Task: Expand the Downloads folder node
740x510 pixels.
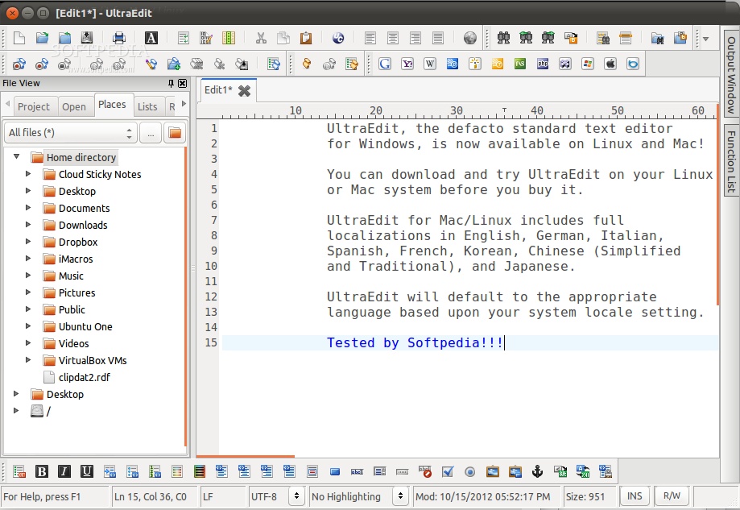Action: pos(28,224)
